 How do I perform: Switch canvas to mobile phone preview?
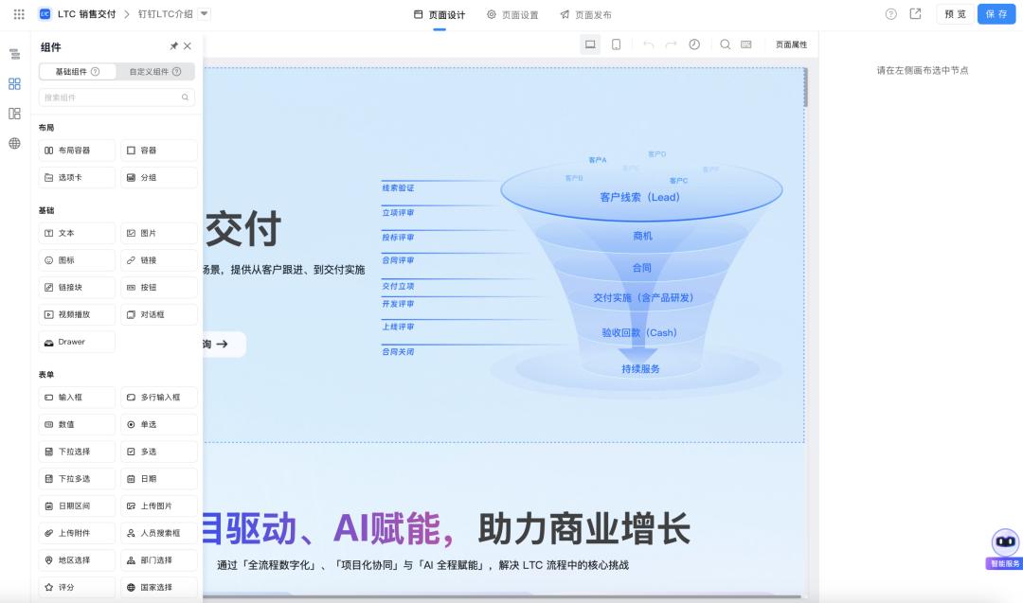point(616,44)
